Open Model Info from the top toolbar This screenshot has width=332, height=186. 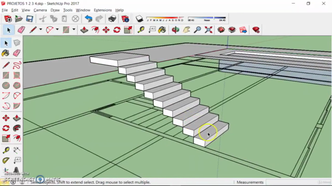pos(125,19)
